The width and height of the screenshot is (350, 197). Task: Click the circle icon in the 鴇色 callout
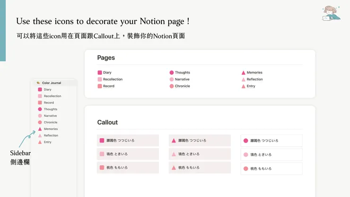pos(246,154)
